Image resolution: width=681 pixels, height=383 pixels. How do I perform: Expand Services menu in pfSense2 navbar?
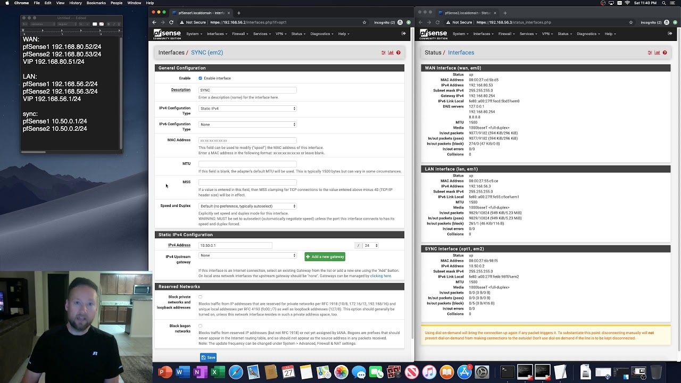click(x=528, y=34)
